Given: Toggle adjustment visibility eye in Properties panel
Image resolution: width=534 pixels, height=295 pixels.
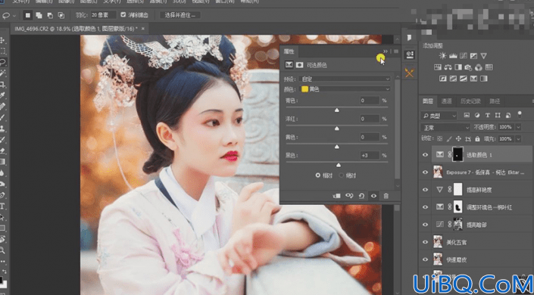Looking at the screenshot, I should click(373, 196).
